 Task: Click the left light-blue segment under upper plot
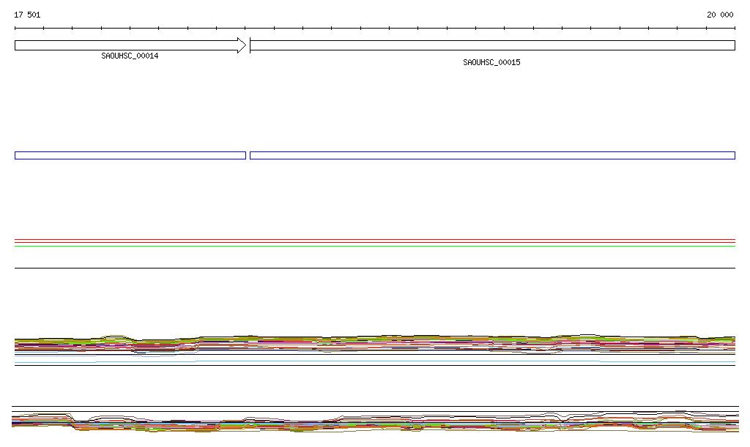point(146,361)
